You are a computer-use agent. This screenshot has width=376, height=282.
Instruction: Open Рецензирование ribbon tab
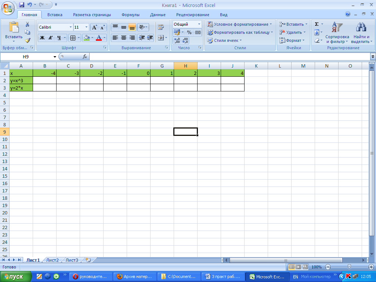coord(192,15)
